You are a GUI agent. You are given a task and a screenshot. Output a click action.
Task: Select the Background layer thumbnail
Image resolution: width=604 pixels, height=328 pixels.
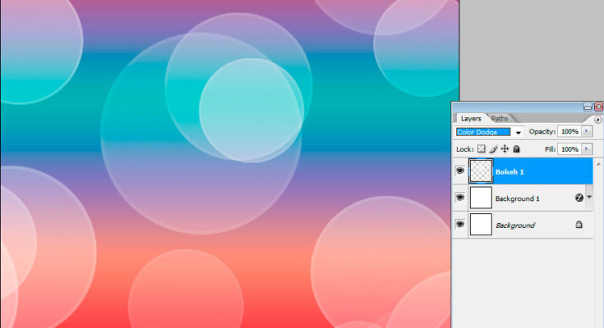481,225
